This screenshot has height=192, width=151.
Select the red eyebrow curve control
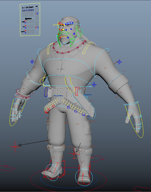[60, 23]
